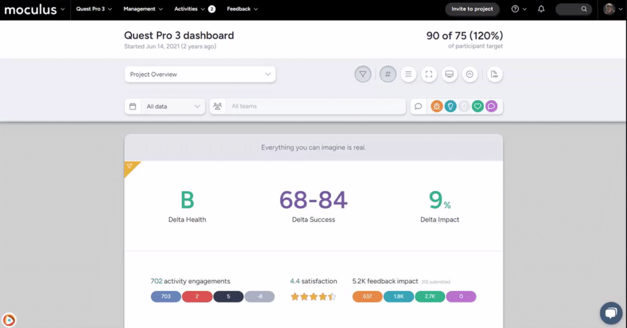This screenshot has height=328, width=627.
Task: Click the teal lightbulb idea filter
Action: coord(450,106)
